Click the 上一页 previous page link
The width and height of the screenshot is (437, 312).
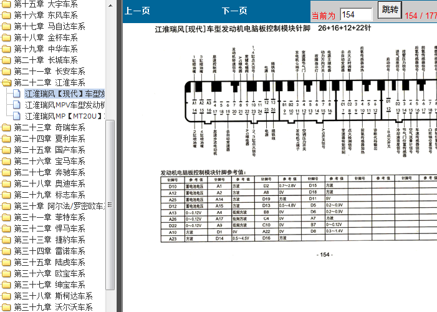[x=137, y=11]
